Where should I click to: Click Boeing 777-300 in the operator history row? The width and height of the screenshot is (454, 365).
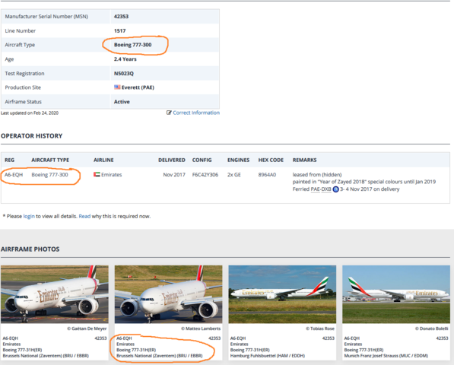point(49,175)
